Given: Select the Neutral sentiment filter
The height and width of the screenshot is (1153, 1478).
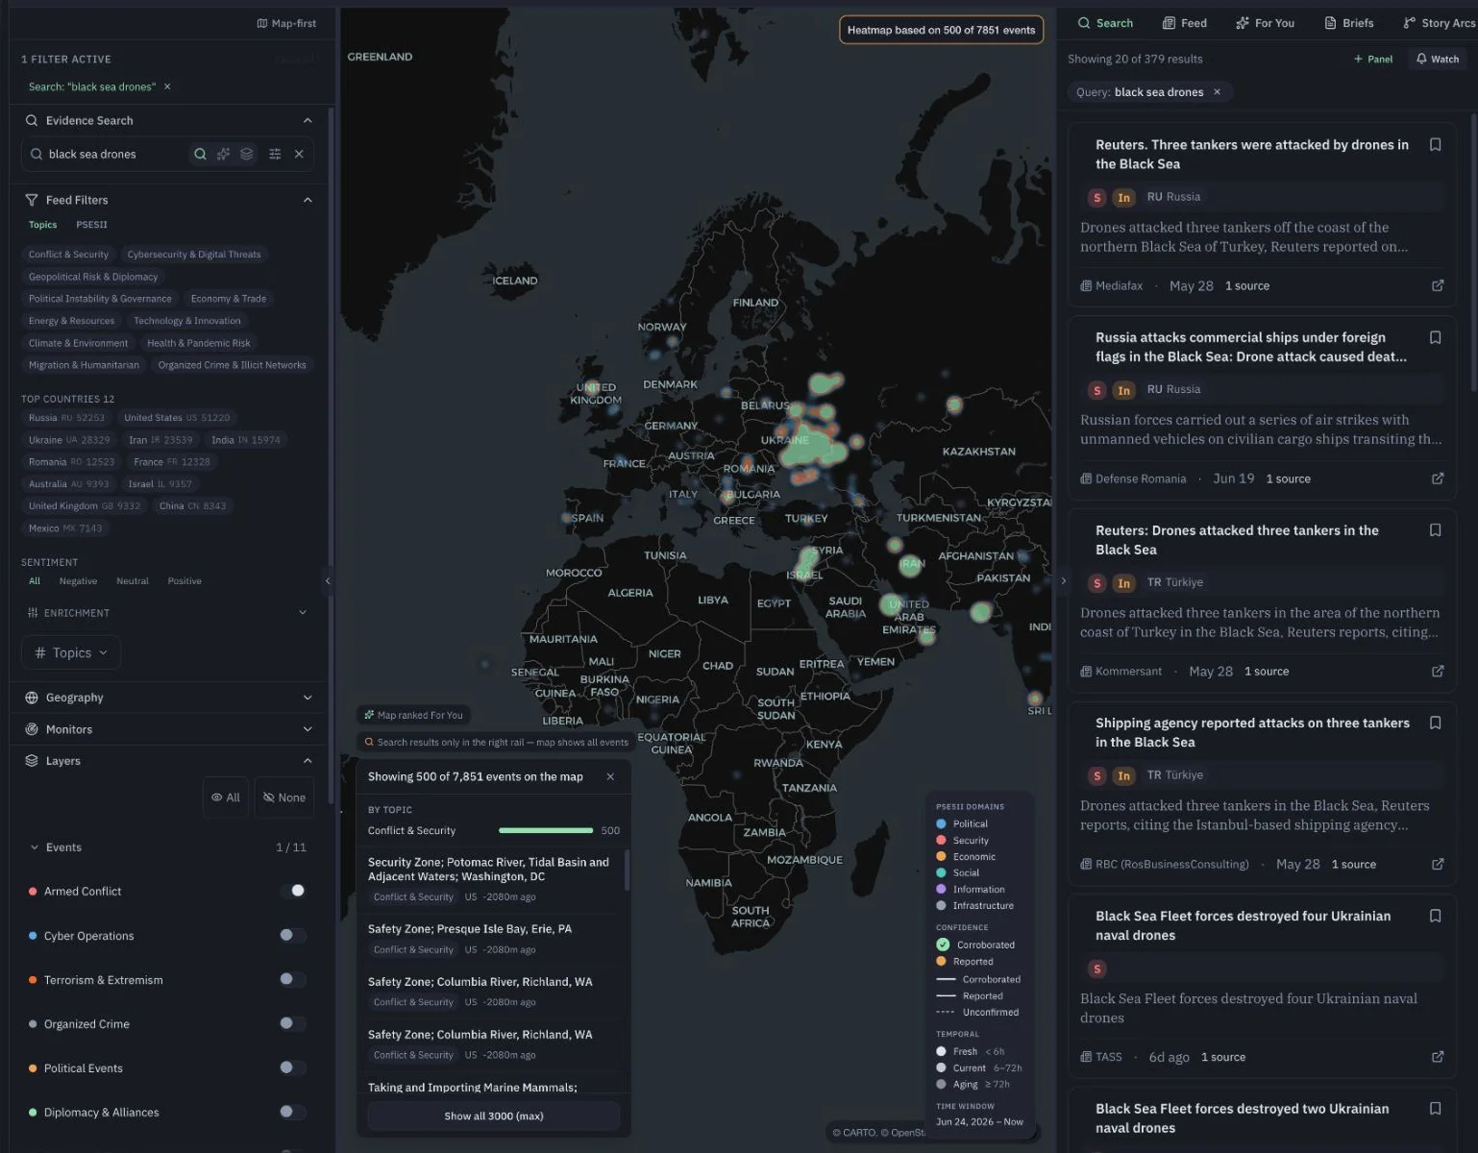Looking at the screenshot, I should coord(133,581).
